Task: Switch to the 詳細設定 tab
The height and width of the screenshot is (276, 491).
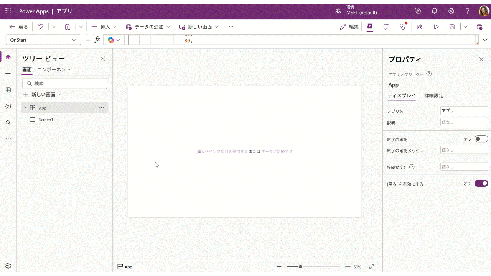Action: tap(433, 96)
